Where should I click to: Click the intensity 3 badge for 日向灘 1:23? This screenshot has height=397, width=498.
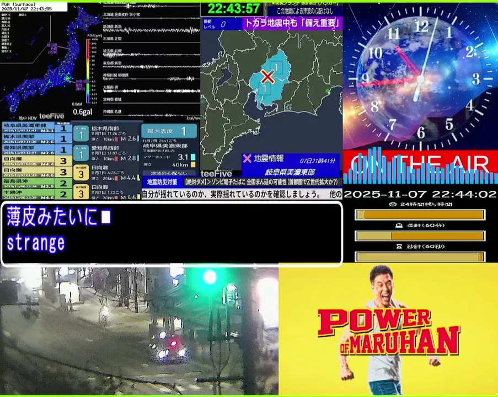[81, 192]
